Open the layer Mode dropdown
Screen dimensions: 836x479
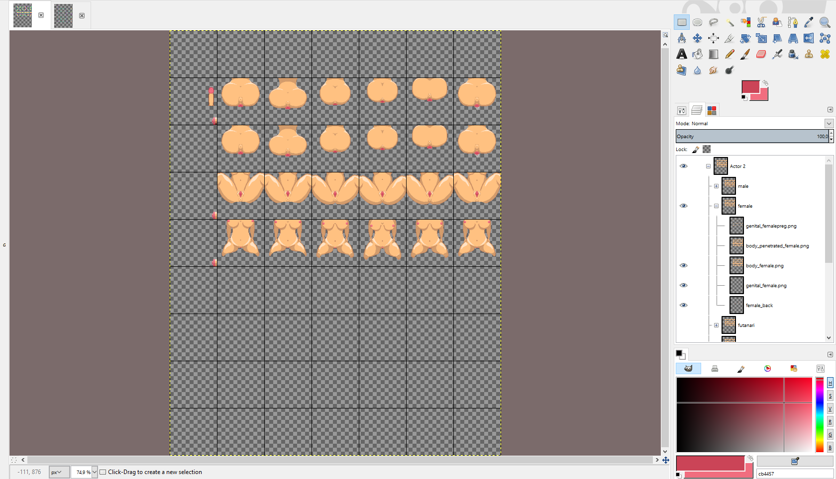point(829,123)
